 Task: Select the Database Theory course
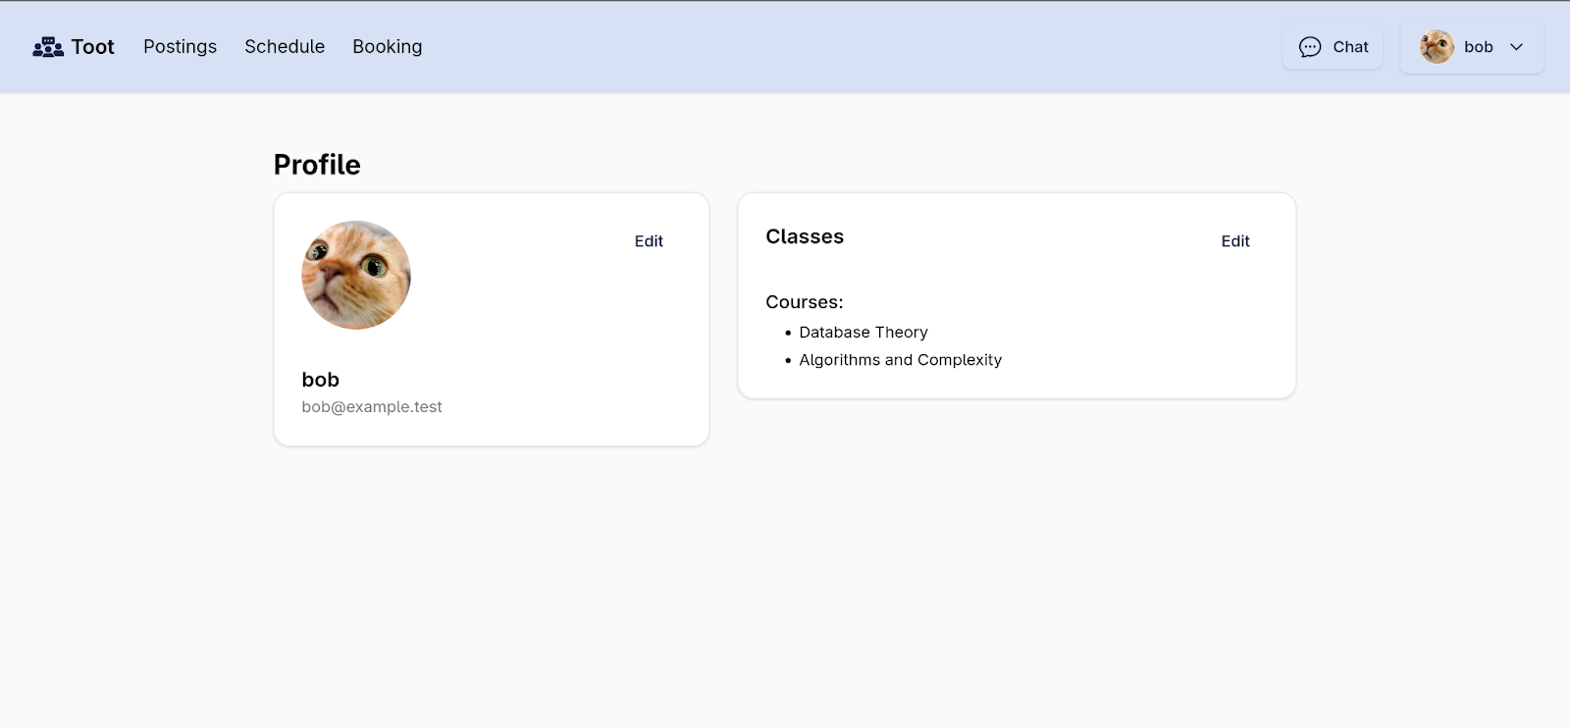pyautogui.click(x=863, y=333)
